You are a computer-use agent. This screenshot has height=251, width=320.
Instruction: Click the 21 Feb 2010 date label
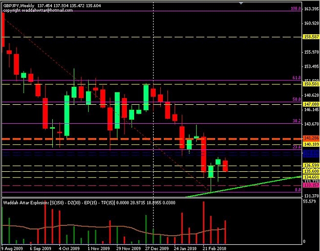tap(215, 248)
